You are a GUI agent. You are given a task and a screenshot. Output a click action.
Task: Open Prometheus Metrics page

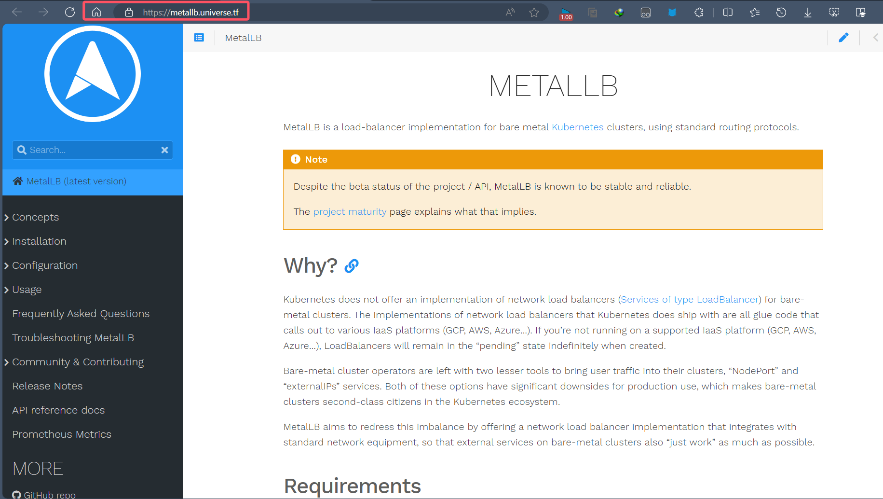62,434
